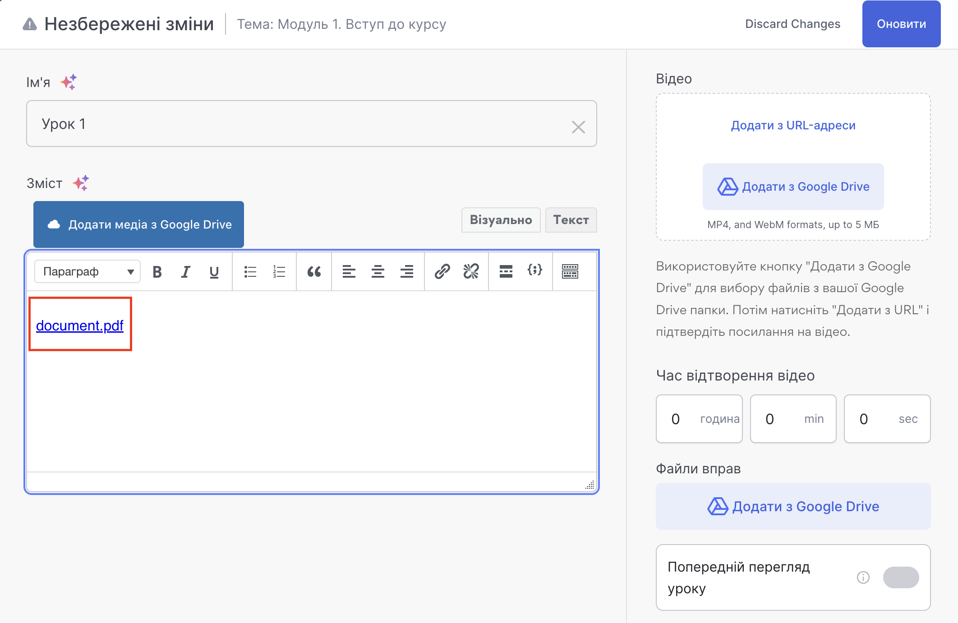958x623 pixels.
Task: Click the Оновити button
Action: tap(901, 24)
